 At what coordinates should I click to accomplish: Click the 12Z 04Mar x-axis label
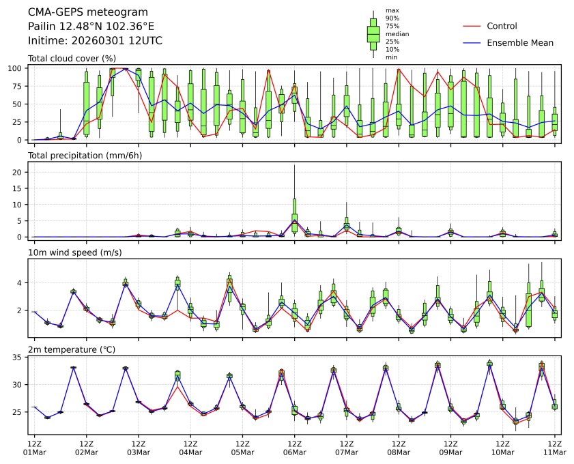point(190,448)
